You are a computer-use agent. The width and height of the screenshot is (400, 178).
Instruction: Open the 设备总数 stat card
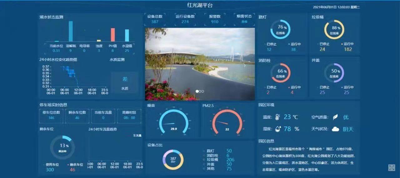tap(155, 19)
